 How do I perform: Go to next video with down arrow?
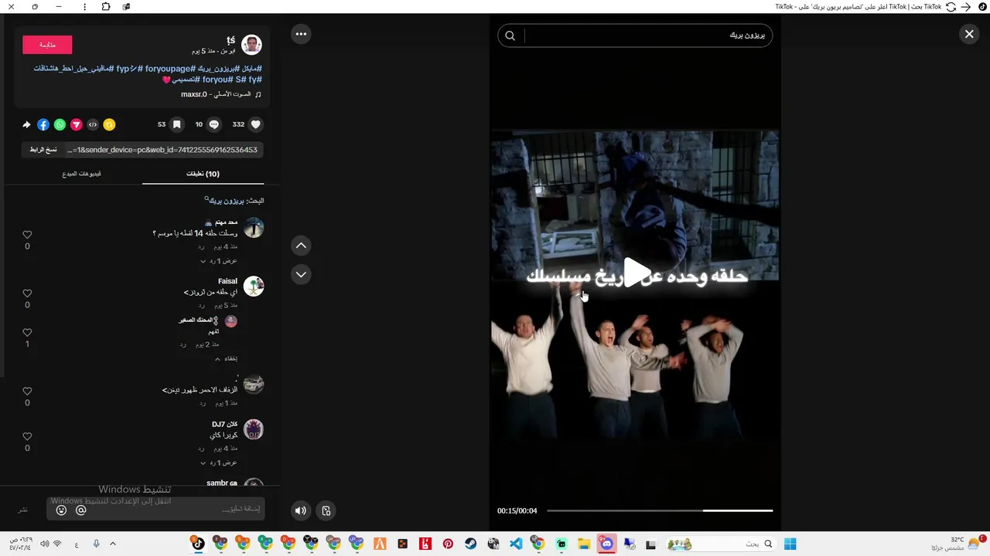coord(301,274)
